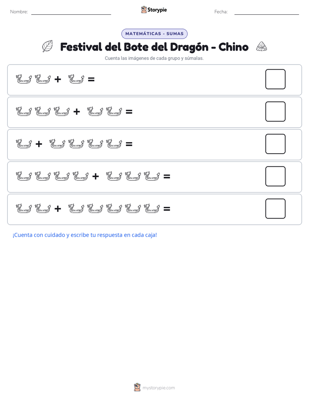Image resolution: width=309 pixels, height=400 pixels.
Task: Click first dragon boat in row one
Action: [x=24, y=79]
